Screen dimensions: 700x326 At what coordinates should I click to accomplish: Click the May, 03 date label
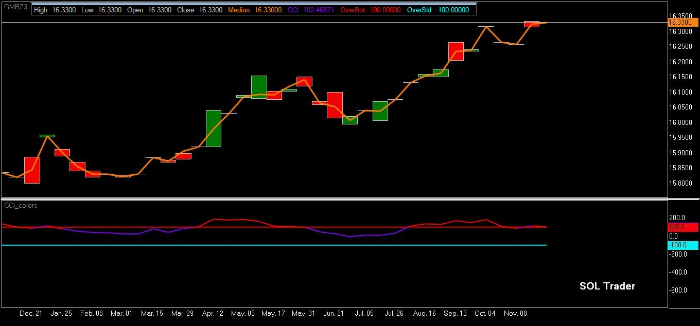click(x=243, y=313)
